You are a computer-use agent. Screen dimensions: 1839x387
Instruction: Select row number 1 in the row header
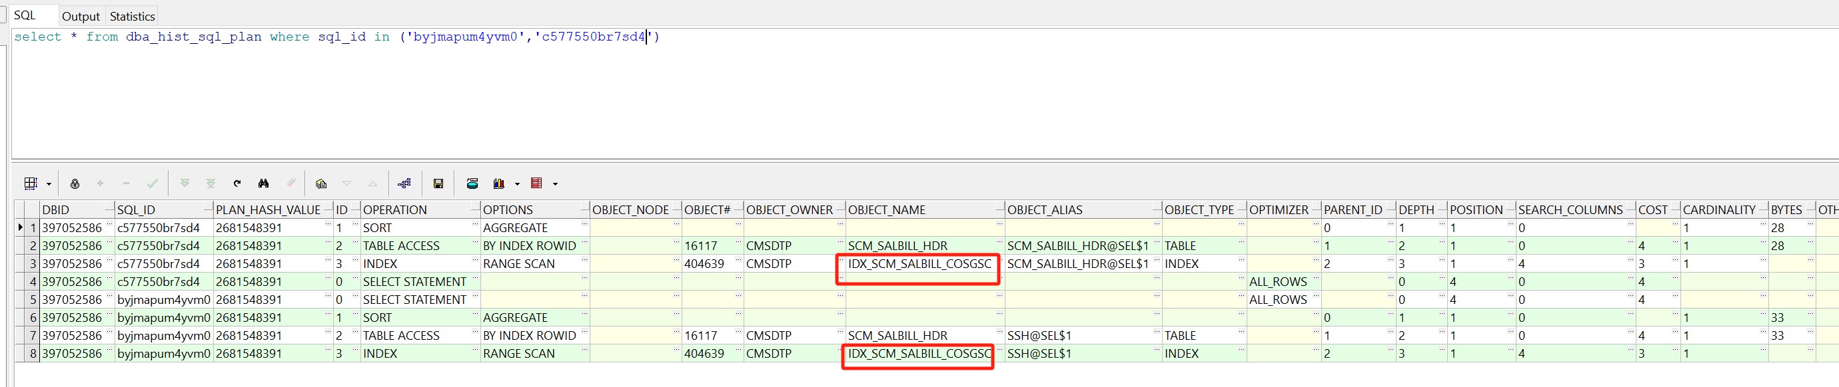[32, 228]
